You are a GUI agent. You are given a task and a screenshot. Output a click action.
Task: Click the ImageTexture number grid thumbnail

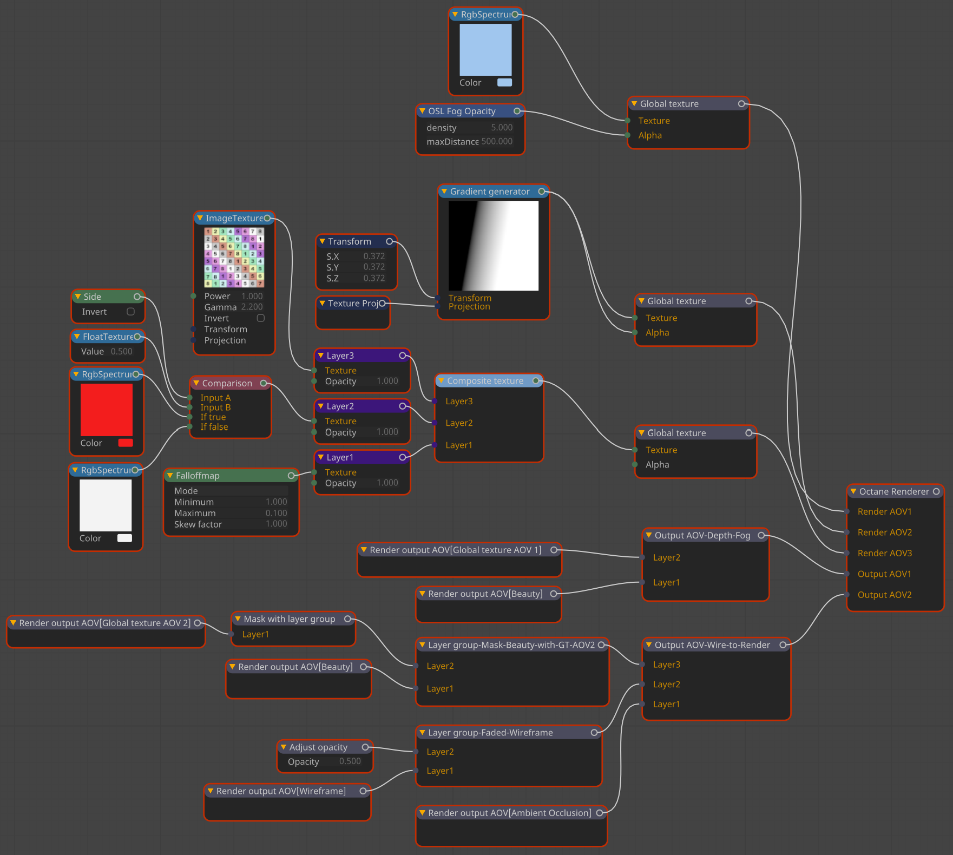click(x=234, y=257)
